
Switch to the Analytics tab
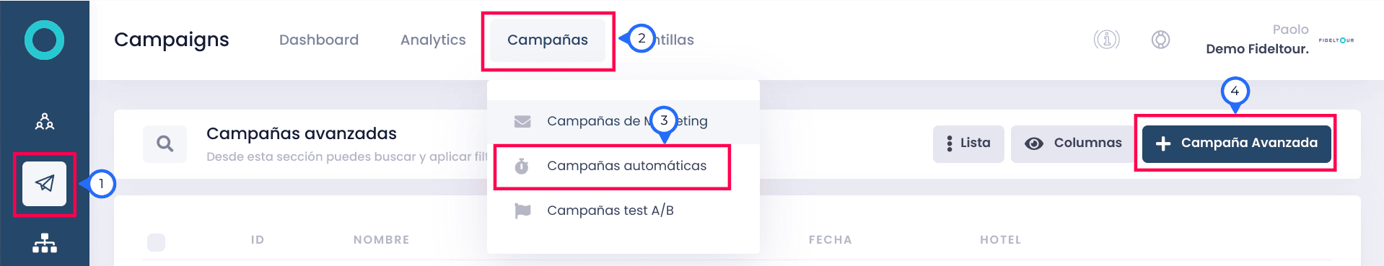tap(433, 40)
